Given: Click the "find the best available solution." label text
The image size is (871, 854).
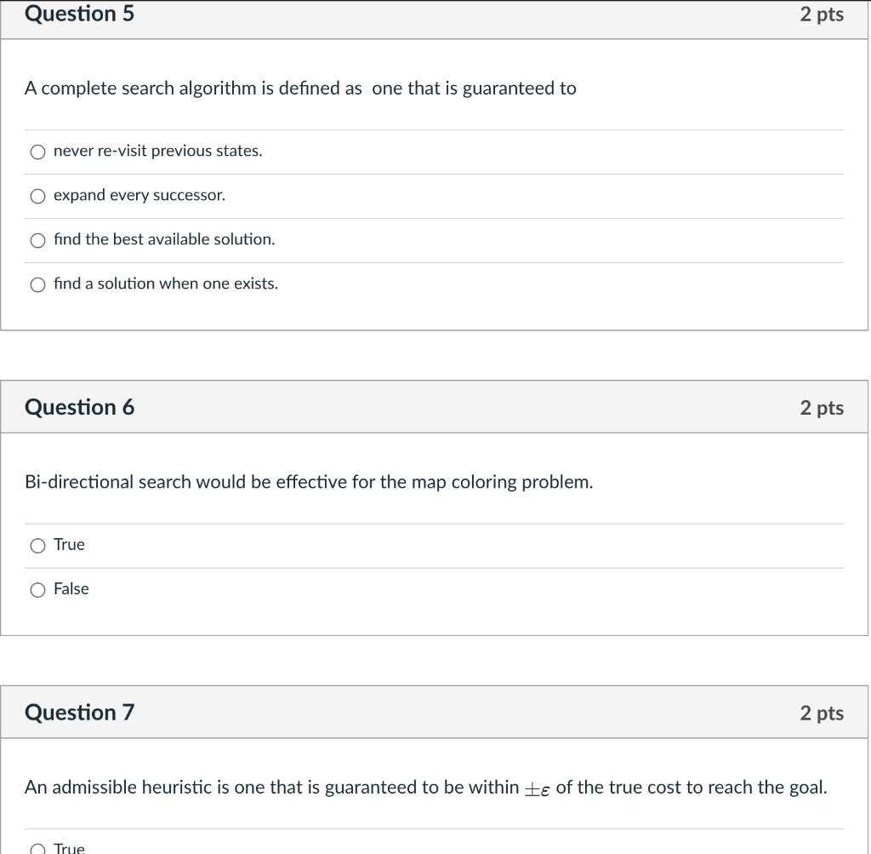Looking at the screenshot, I should (164, 239).
